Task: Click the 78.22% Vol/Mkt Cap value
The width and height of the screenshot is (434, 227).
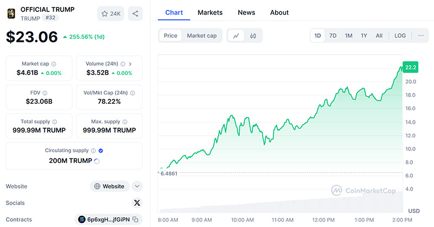Action: pyautogui.click(x=110, y=102)
